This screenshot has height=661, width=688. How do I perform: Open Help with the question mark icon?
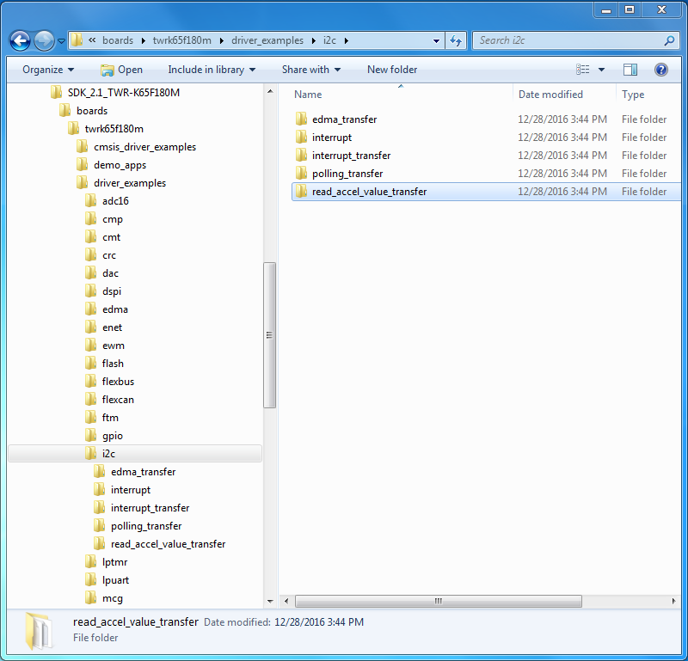point(660,70)
